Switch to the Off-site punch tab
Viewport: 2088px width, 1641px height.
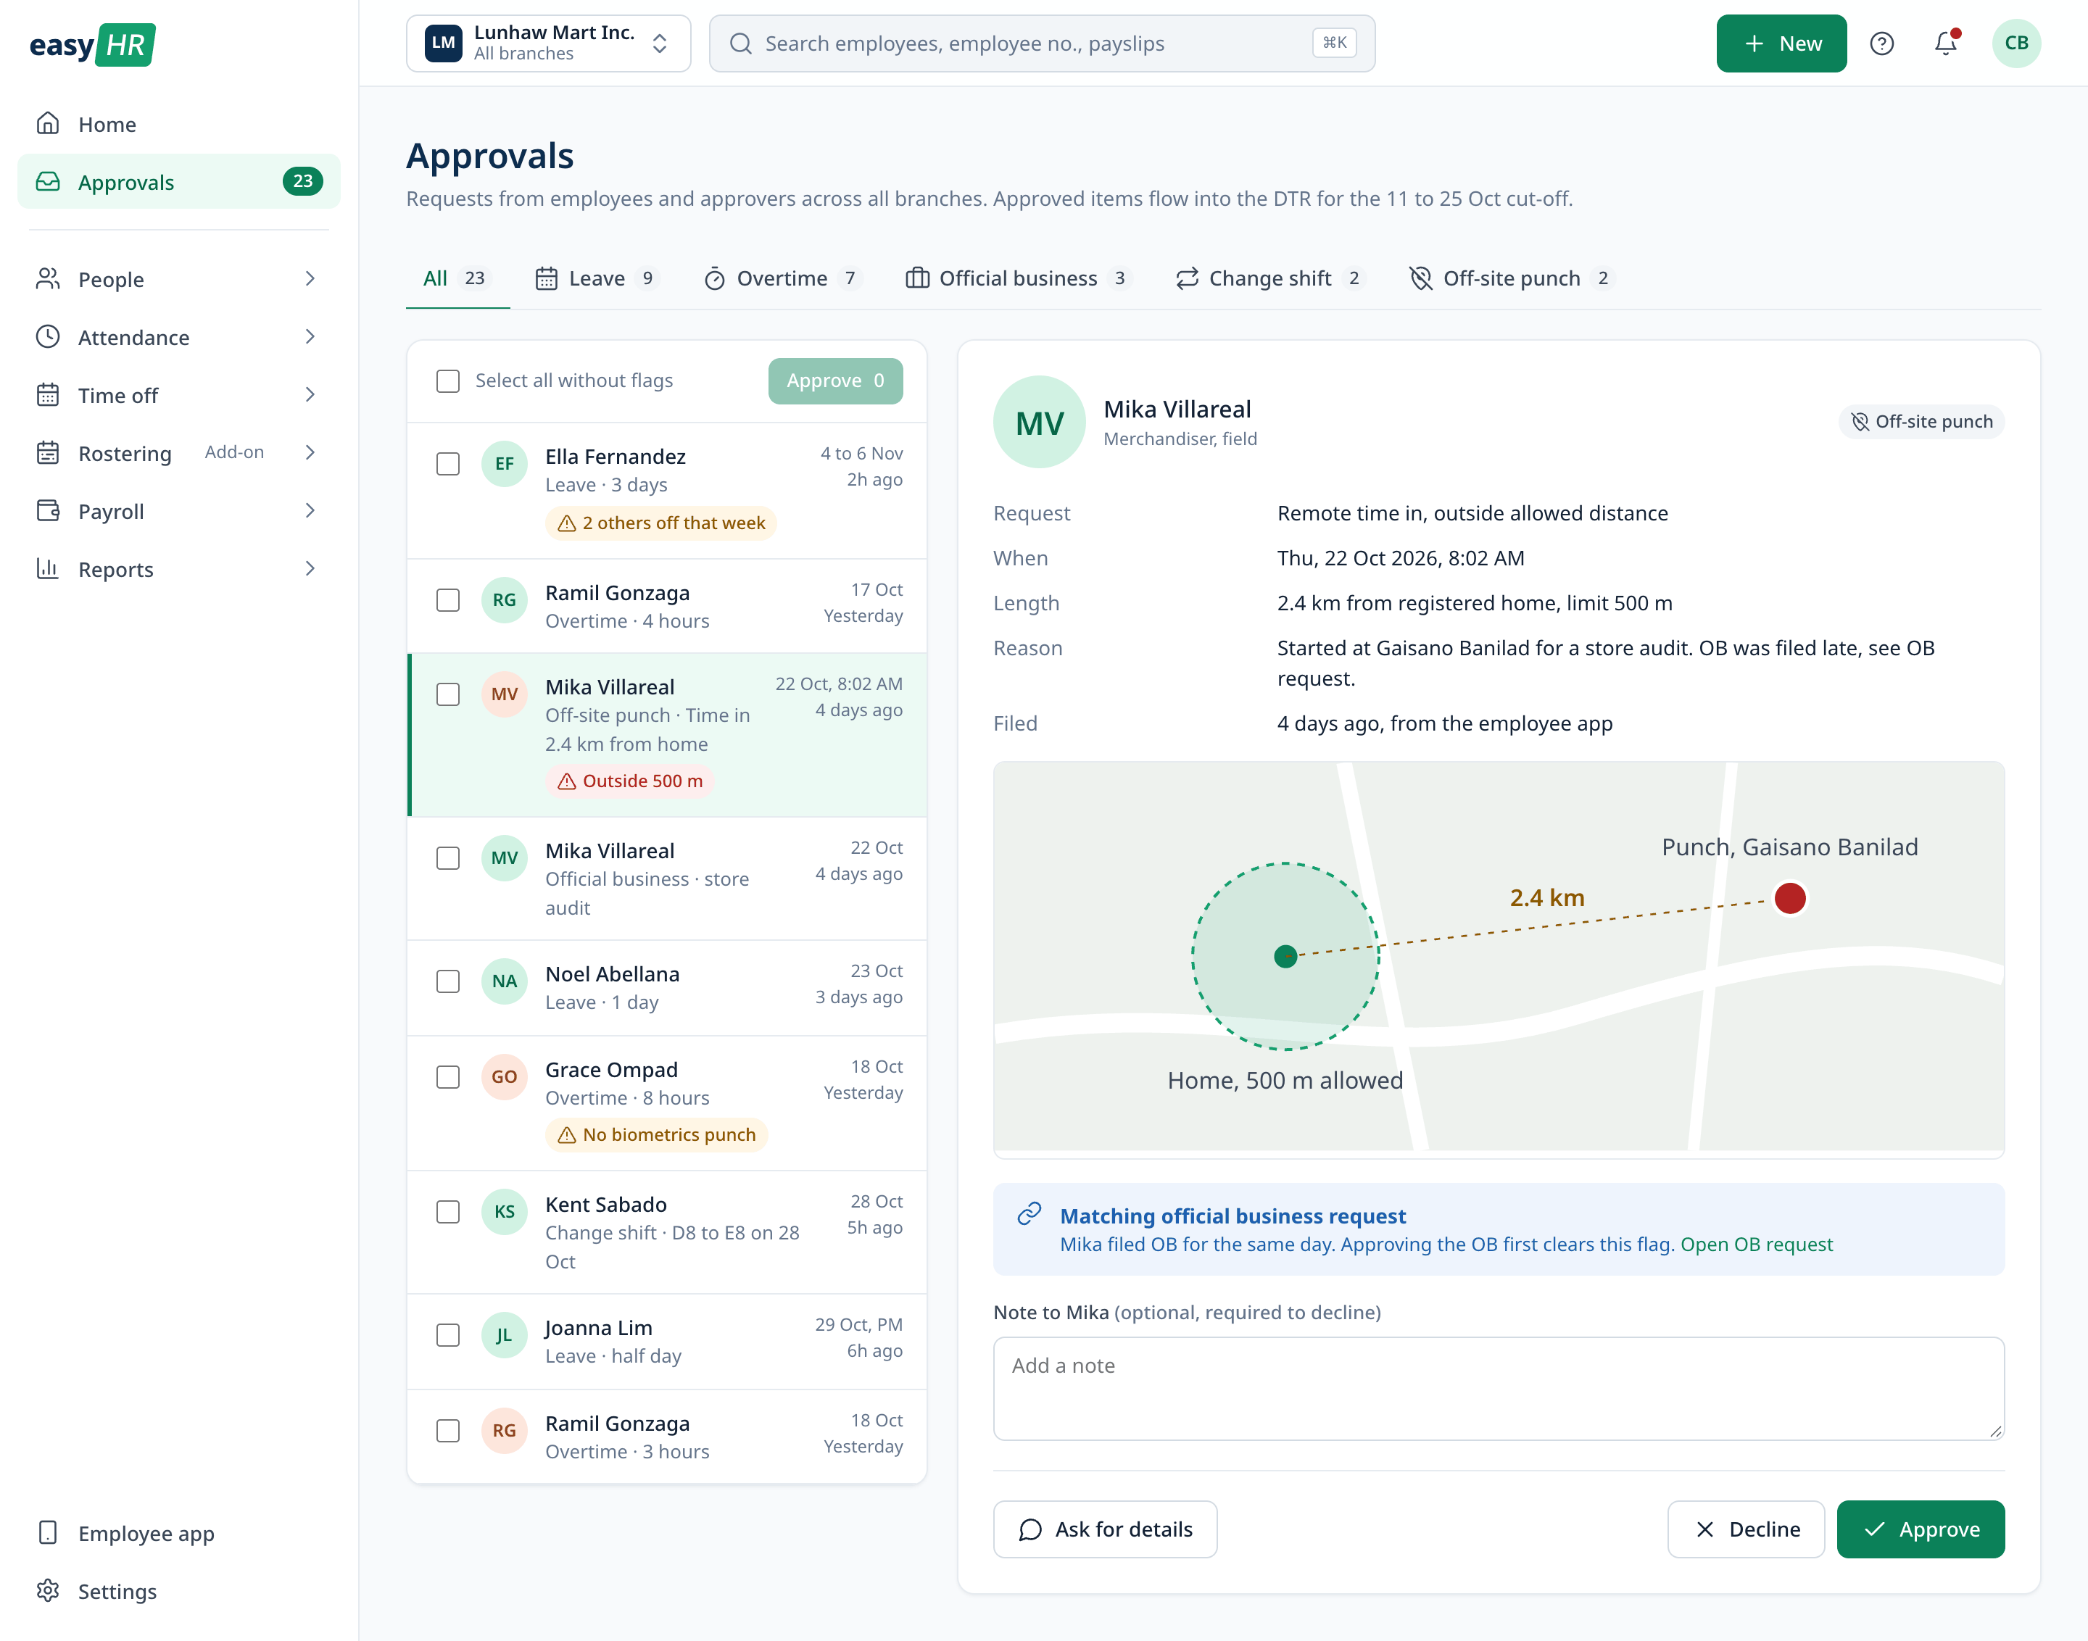click(1512, 278)
